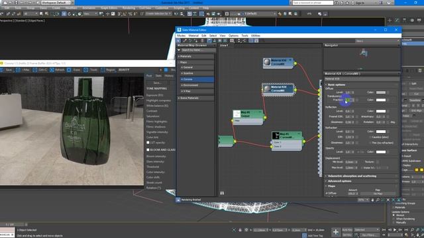Expand the Scanline maps category
The width and height of the screenshot is (424, 238).
(x=197, y=73)
